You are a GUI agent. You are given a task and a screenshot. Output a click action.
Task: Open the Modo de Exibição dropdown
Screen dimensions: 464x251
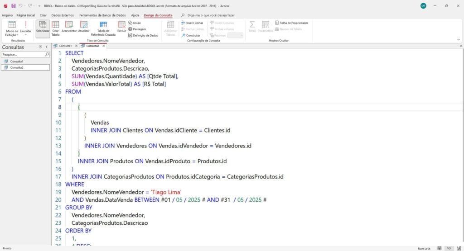[12, 29]
